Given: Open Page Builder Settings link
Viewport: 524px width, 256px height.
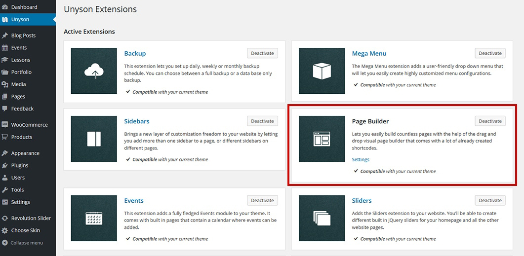Looking at the screenshot, I should point(361,159).
